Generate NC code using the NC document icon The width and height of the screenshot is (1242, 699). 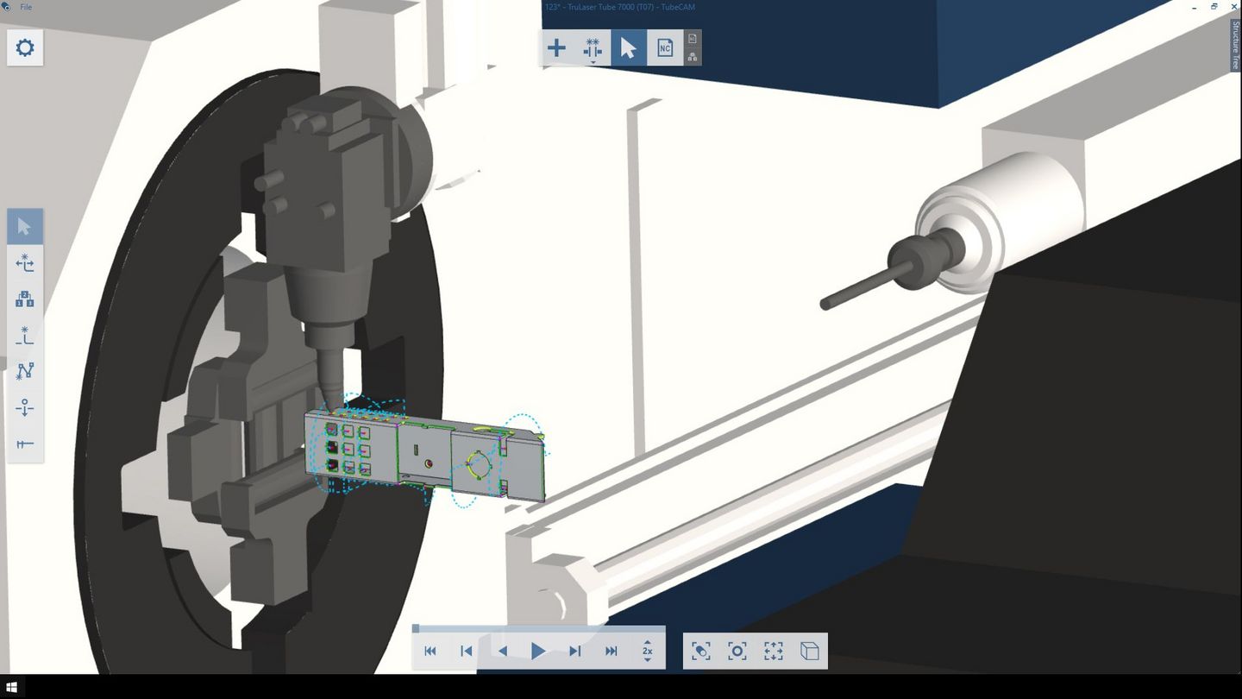[665, 47]
